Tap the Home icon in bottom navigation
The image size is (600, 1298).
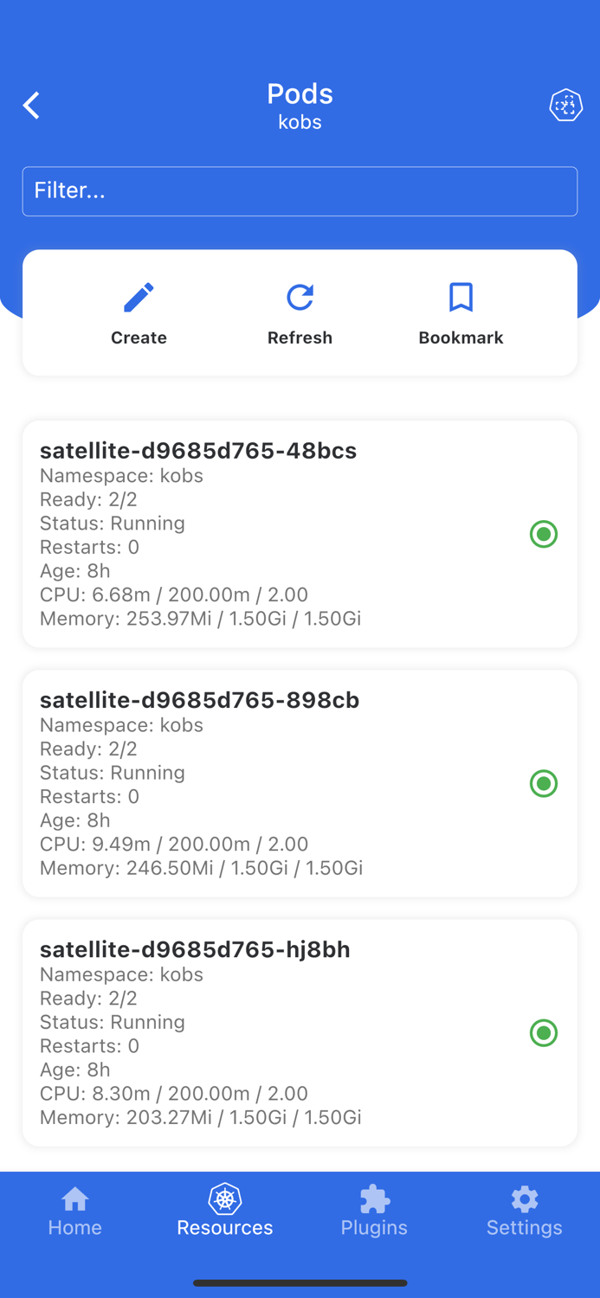[74, 1201]
